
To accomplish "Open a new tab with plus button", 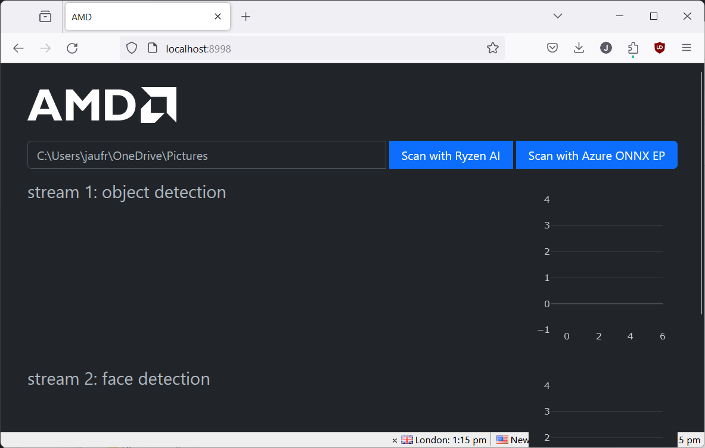I will point(246,17).
